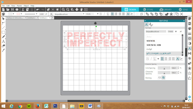Open font size dropdown in toolbar

point(98,14)
